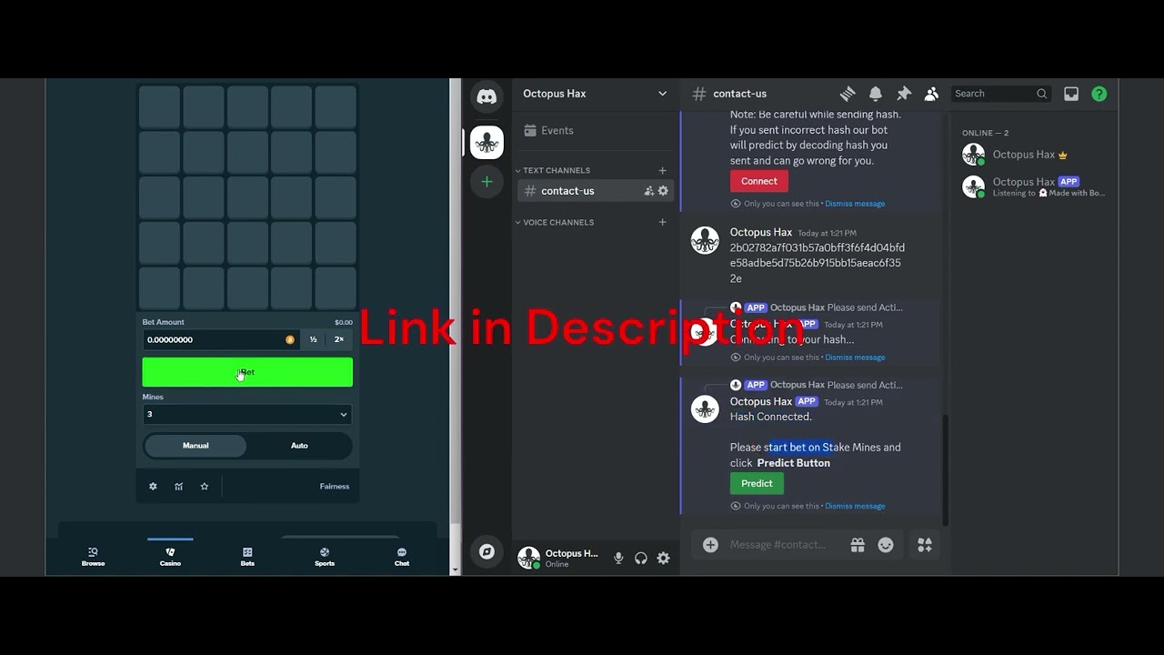Select the Octopus Hax server icon
This screenshot has height=655, width=1164.
487,142
